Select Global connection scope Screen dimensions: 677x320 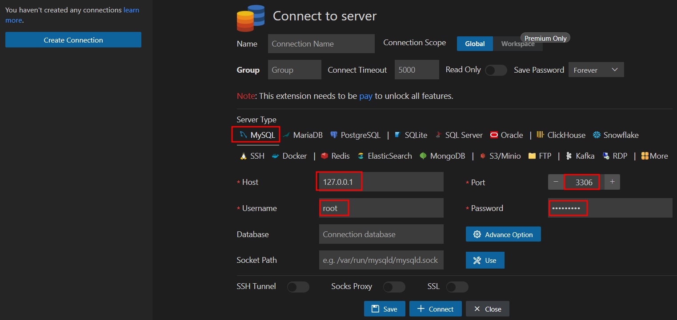coord(475,44)
